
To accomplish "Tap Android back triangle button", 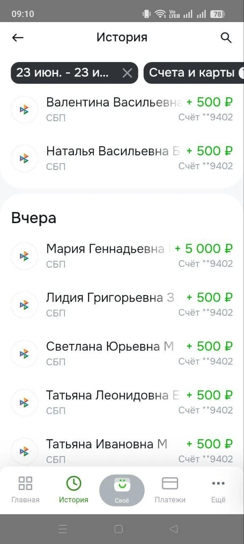I will 174,529.
